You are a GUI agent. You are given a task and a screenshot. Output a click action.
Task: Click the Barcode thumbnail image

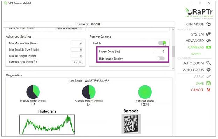(131, 124)
